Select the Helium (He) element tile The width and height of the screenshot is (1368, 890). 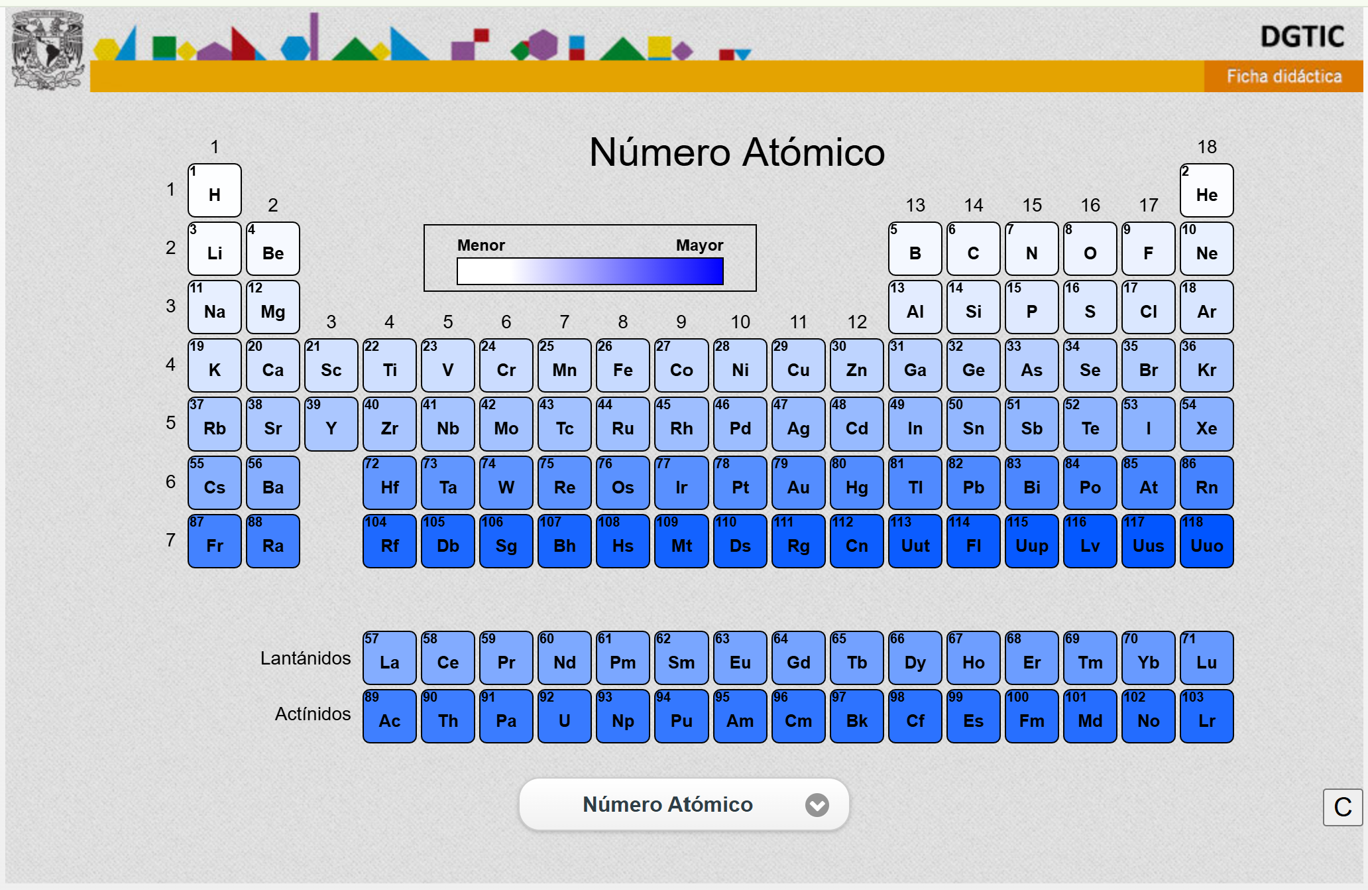pyautogui.click(x=1206, y=190)
